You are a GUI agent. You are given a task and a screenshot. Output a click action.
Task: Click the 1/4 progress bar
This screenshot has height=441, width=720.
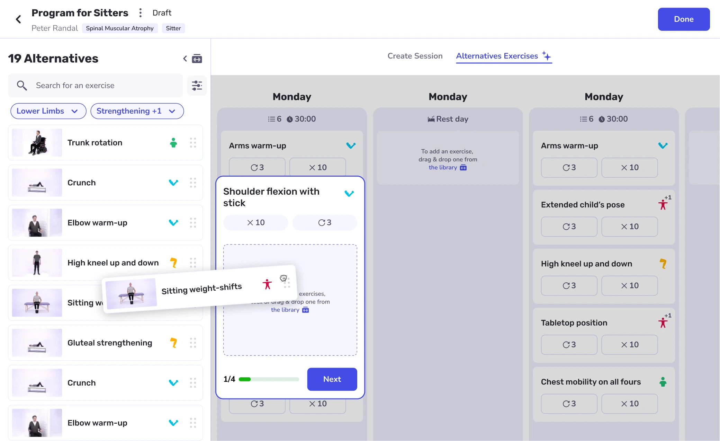pyautogui.click(x=269, y=379)
